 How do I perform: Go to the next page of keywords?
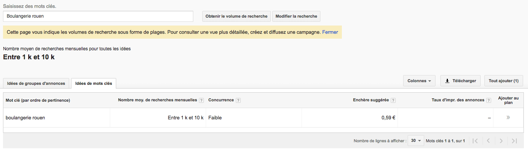click(x=501, y=141)
